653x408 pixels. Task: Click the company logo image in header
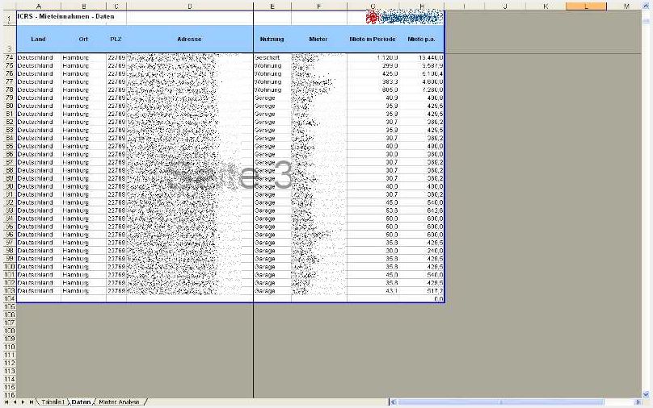(403, 17)
